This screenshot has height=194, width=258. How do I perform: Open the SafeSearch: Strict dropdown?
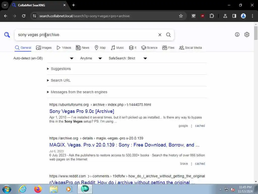tap(128, 58)
